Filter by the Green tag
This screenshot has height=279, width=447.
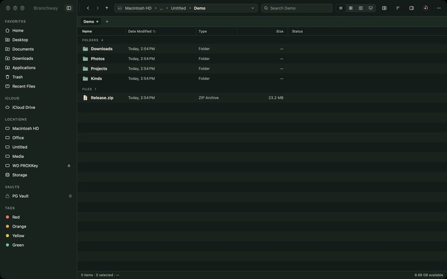click(x=39, y=245)
